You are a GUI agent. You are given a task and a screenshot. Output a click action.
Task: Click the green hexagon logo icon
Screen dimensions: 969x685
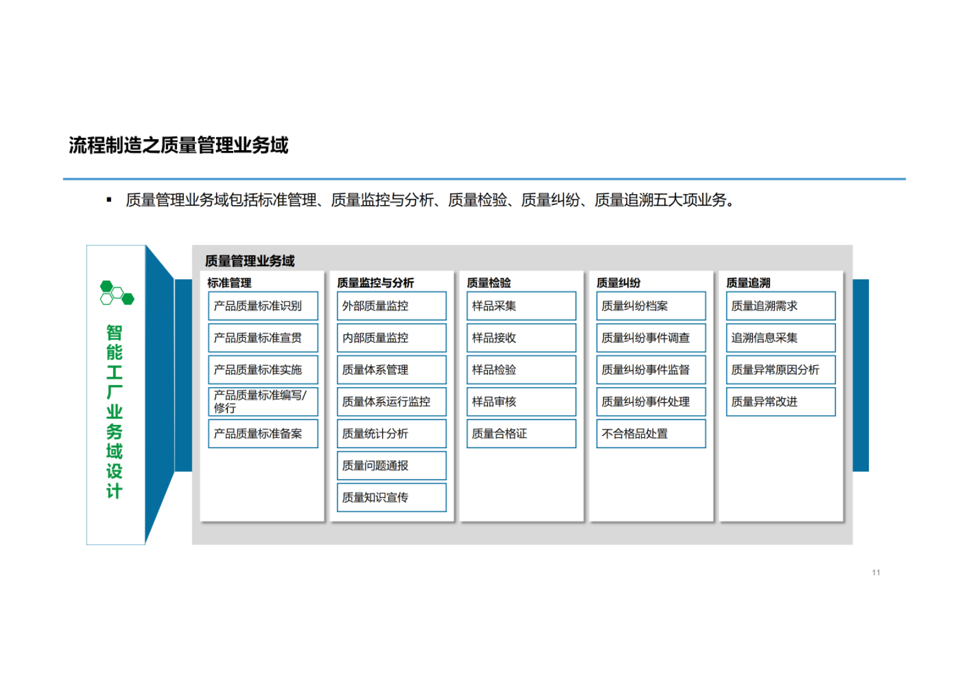(116, 293)
